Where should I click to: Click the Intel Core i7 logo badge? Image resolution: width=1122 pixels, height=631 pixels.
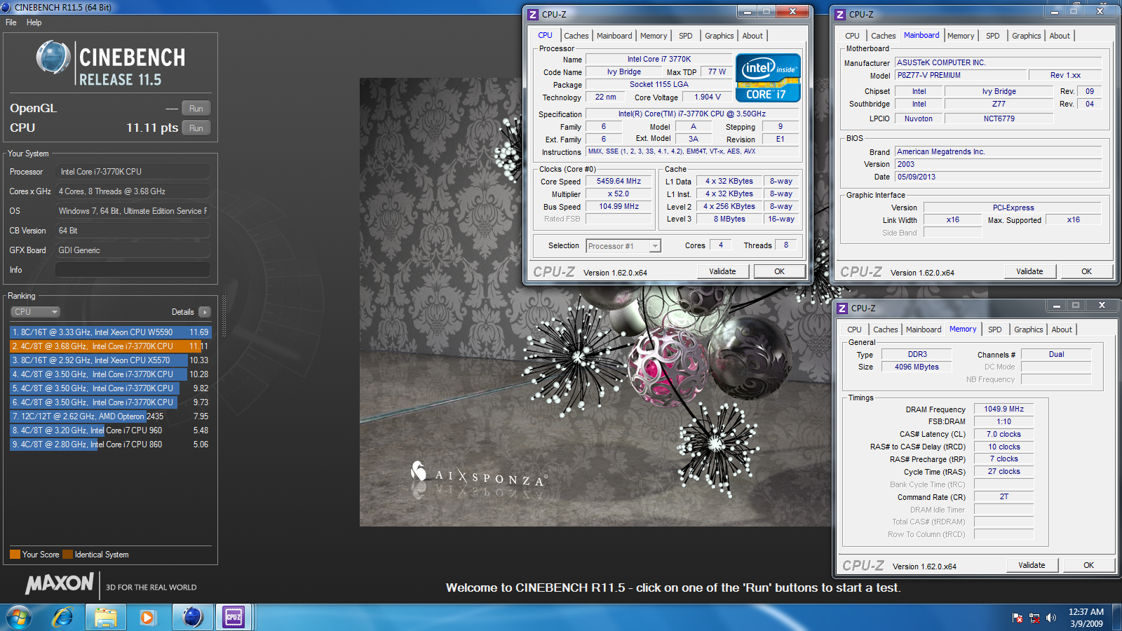click(x=768, y=79)
